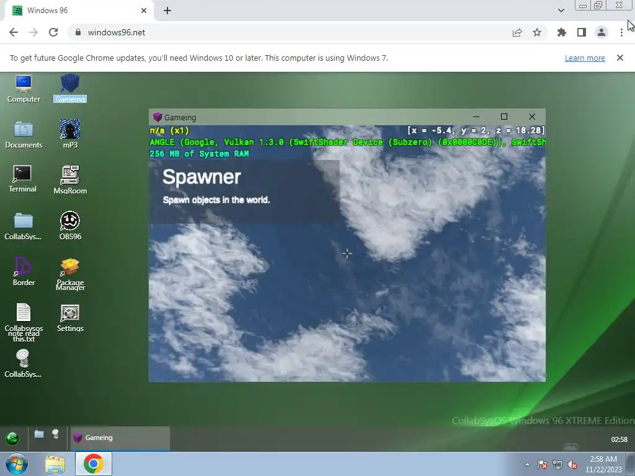Click the Learn more link
Viewport: 635px width, 476px height.
click(x=585, y=58)
